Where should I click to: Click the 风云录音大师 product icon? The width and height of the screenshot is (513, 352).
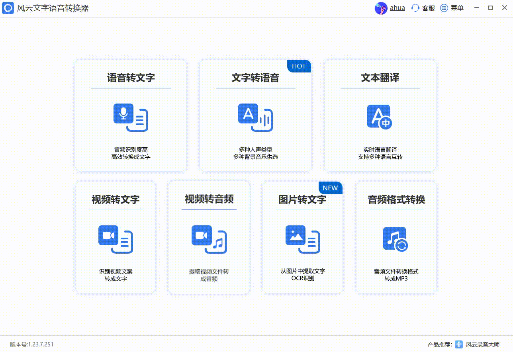pos(459,344)
